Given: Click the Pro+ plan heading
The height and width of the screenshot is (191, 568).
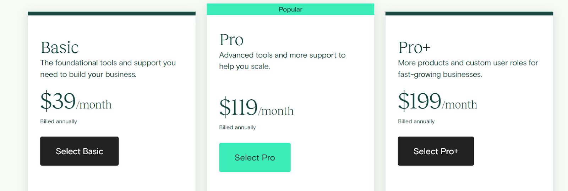Looking at the screenshot, I should click(x=414, y=48).
